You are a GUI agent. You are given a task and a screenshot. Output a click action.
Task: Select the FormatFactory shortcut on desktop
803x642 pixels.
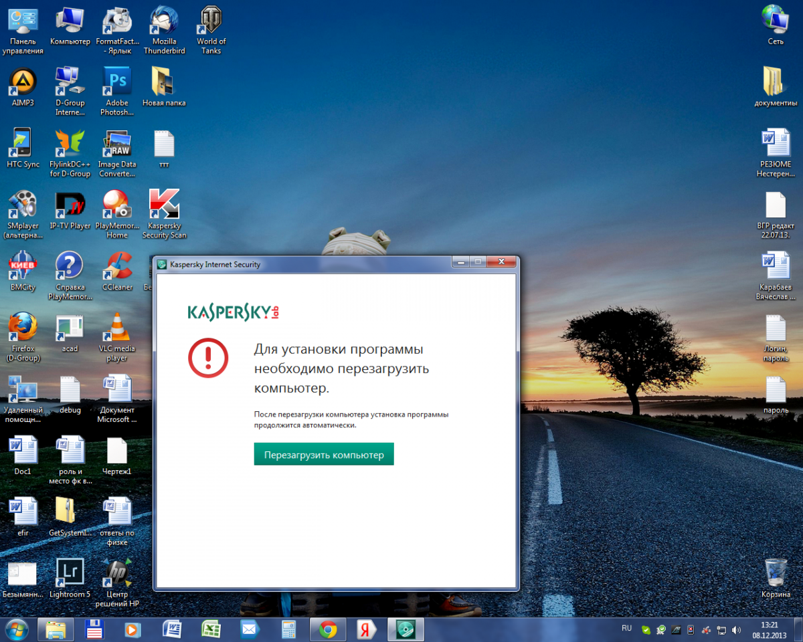click(x=117, y=30)
